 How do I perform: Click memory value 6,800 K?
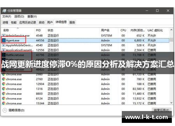(x=139, y=40)
